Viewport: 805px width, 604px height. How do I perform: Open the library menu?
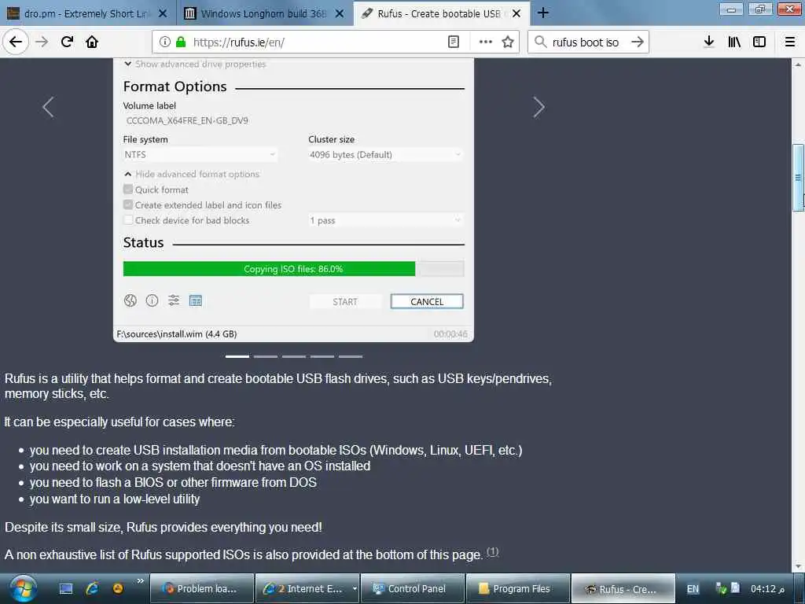point(734,42)
